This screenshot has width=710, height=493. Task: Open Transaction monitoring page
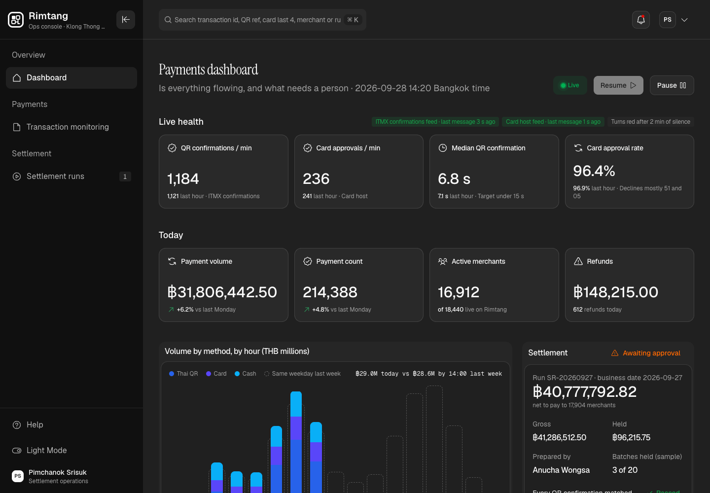71,127
